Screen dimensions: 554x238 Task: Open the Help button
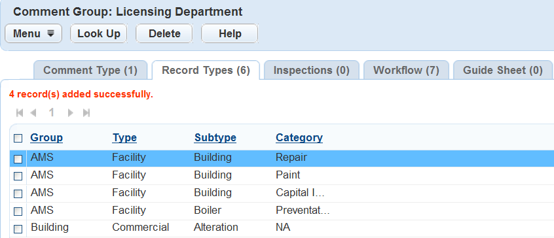230,33
